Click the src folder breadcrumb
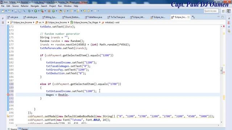This screenshot has height=130, width=232. pyautogui.click(x=39, y=22)
